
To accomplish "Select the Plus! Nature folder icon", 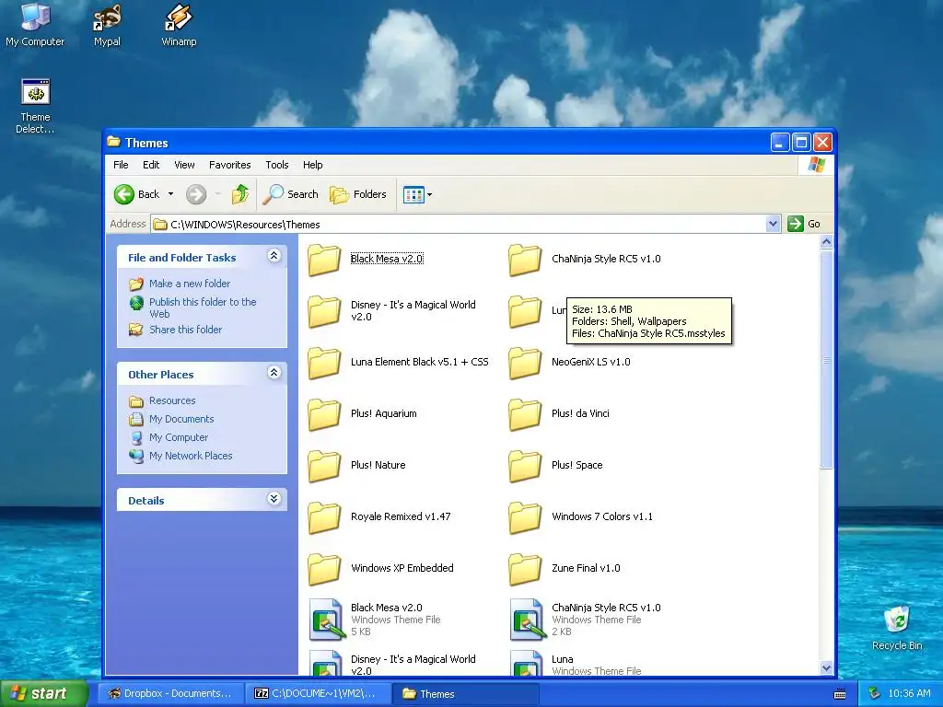I will pos(325,466).
